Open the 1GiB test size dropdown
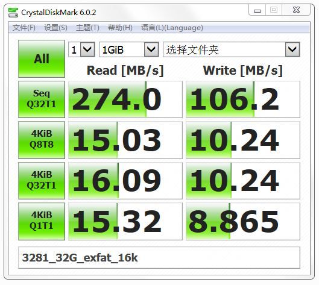 [129, 49]
